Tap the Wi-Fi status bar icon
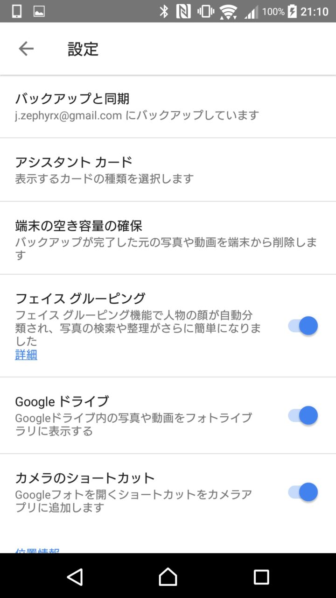Viewport: 336px width, 598px height. click(x=228, y=11)
